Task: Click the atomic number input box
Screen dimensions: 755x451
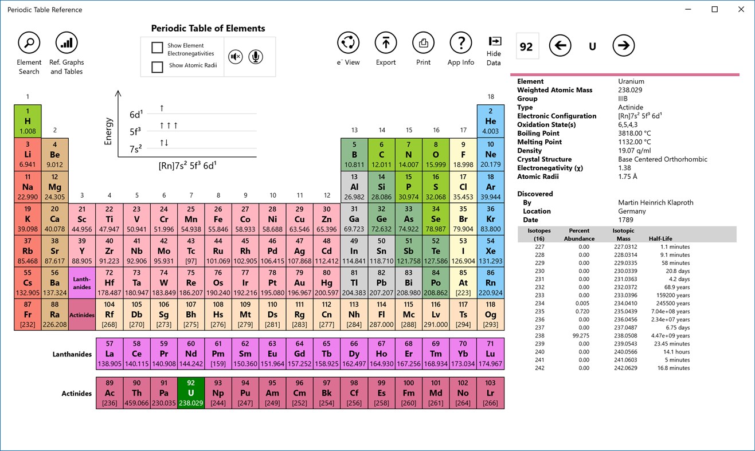Action: 527,45
